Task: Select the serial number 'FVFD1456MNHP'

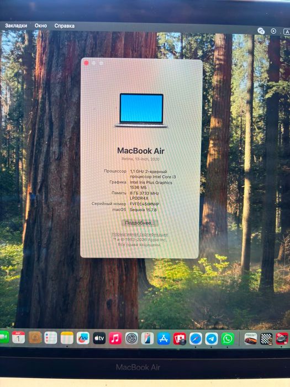Action: tap(145, 204)
